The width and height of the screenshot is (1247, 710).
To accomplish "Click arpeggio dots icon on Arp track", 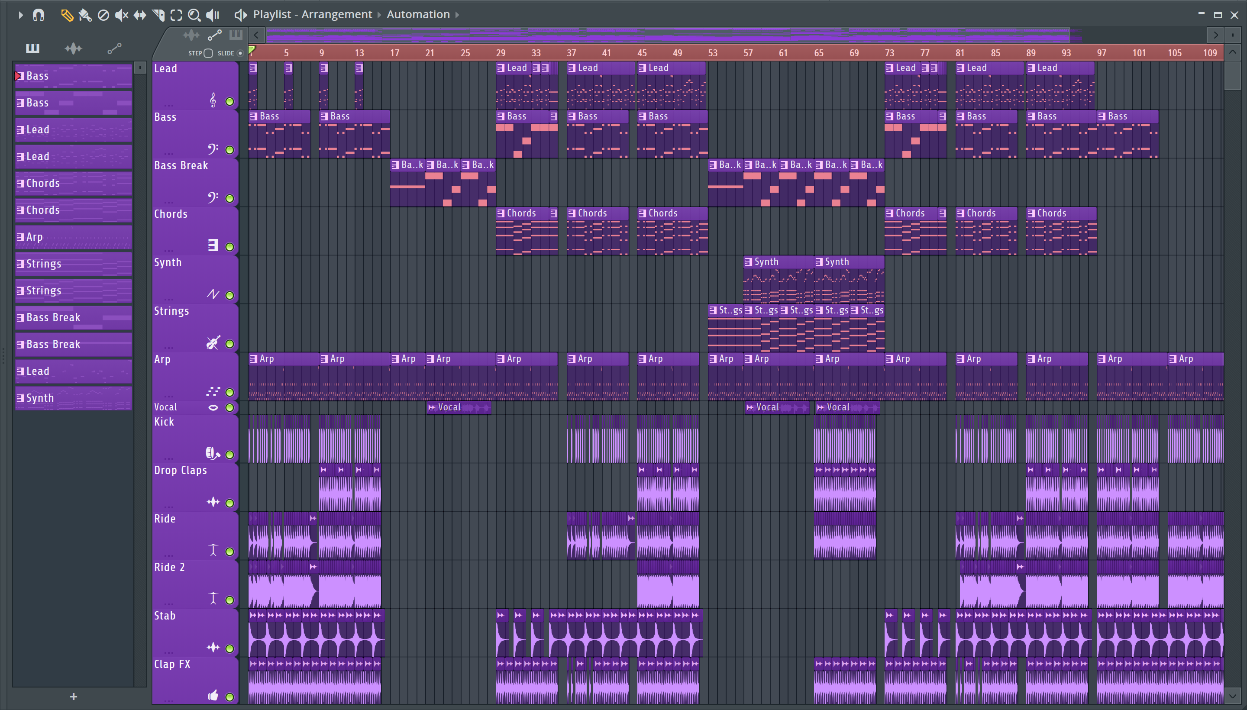I will (x=213, y=391).
